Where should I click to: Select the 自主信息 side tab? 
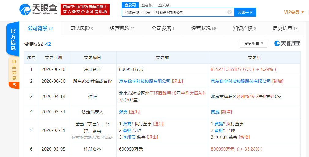(x=14, y=70)
